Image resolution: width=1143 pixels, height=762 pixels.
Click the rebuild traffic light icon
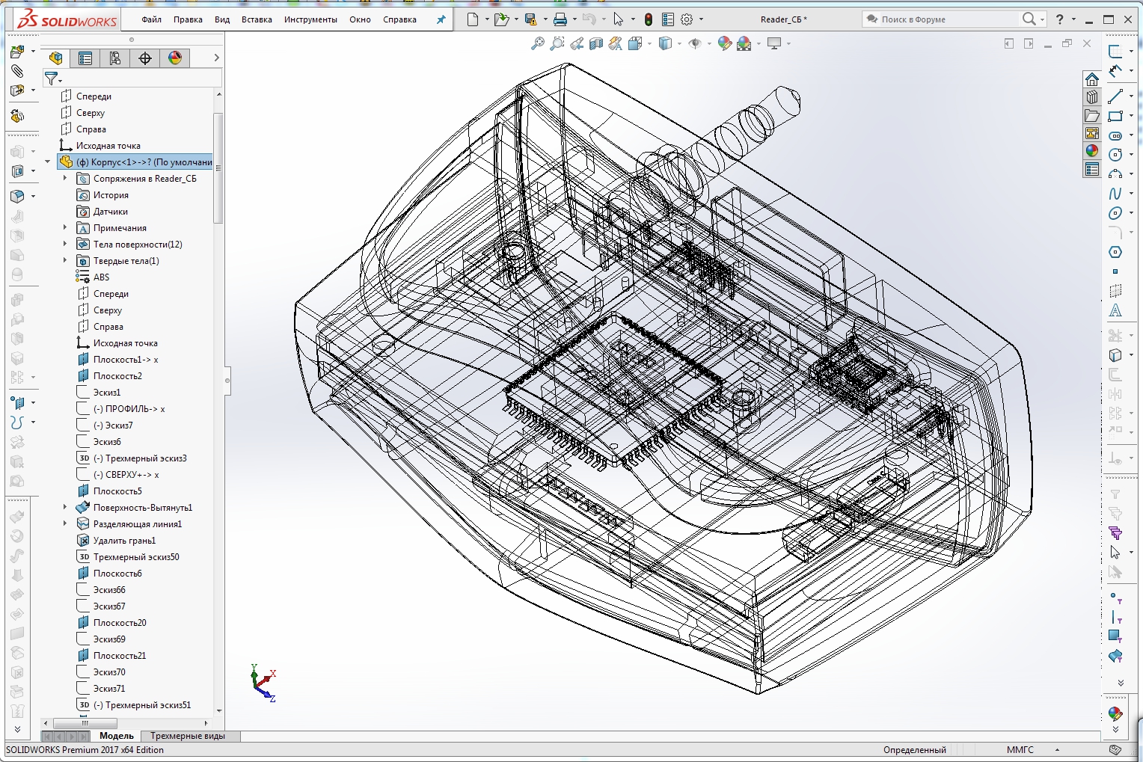coord(649,19)
